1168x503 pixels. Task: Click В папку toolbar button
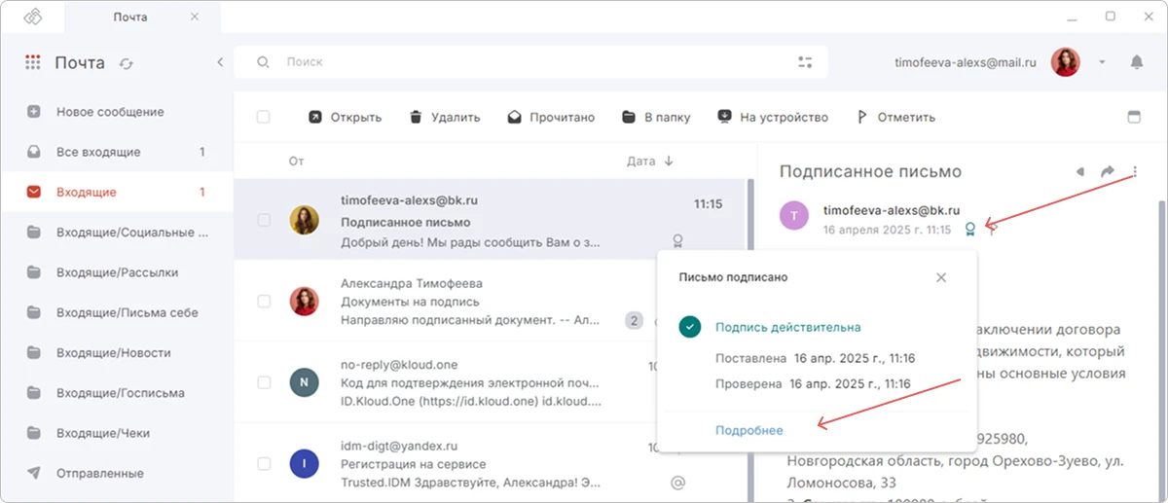tap(656, 117)
